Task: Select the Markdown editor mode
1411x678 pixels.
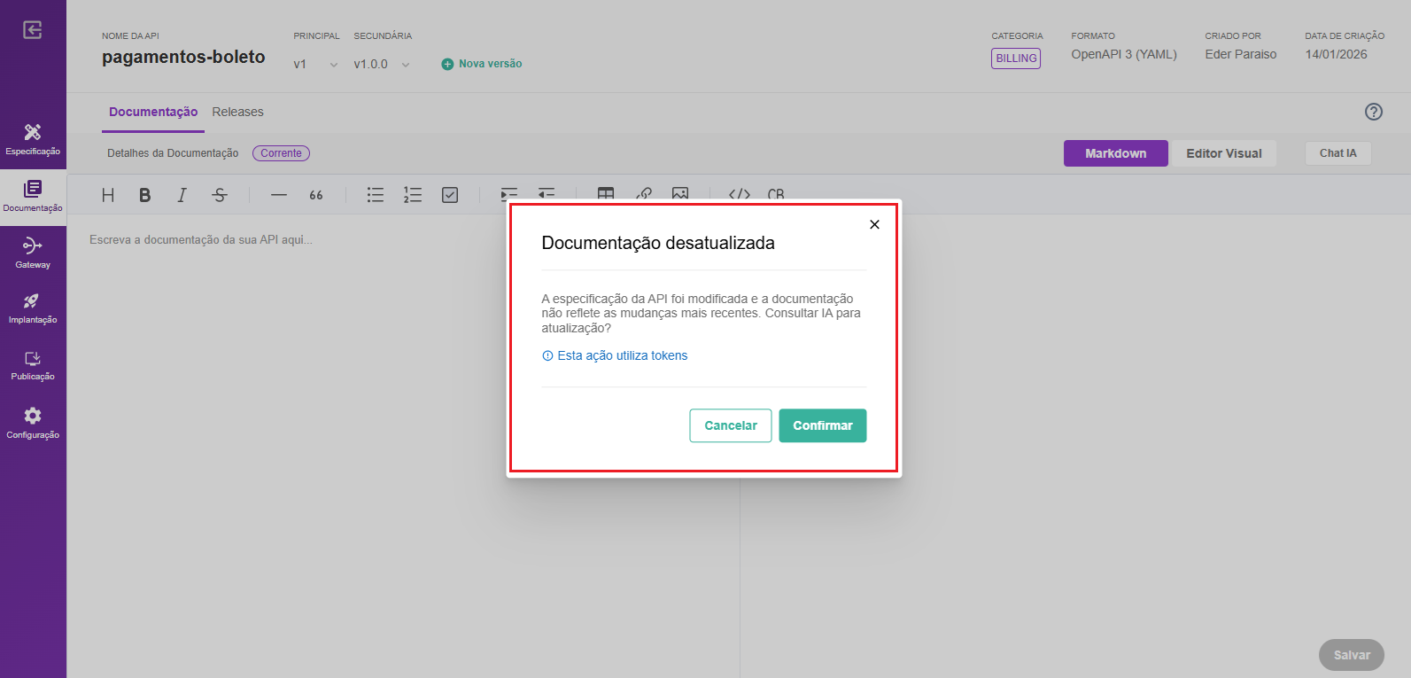Action: 1115,153
